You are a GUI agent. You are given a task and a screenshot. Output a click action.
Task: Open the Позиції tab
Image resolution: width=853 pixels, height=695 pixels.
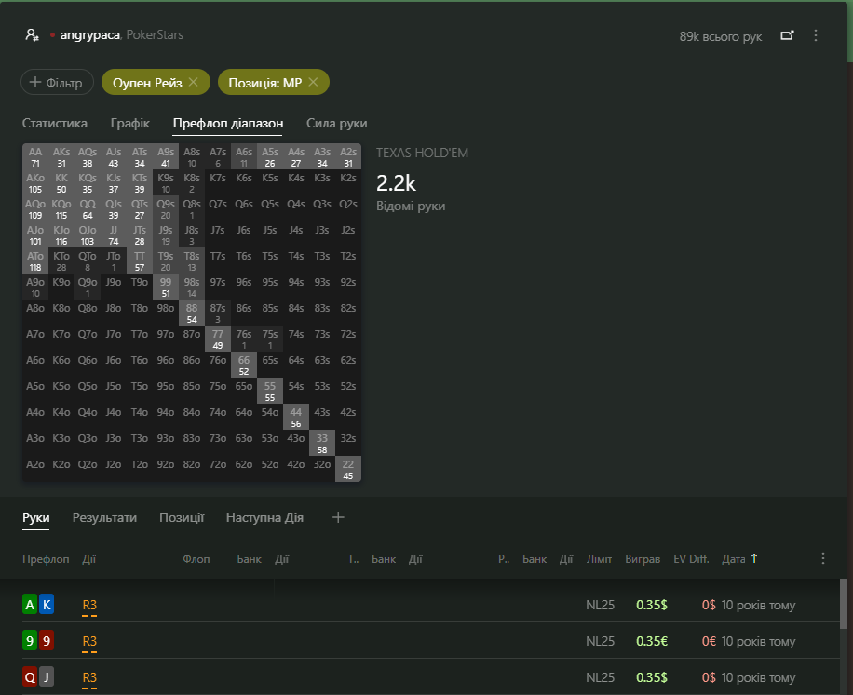coord(182,518)
